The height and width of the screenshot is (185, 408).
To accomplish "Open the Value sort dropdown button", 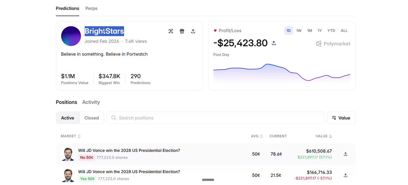I will 341,118.
